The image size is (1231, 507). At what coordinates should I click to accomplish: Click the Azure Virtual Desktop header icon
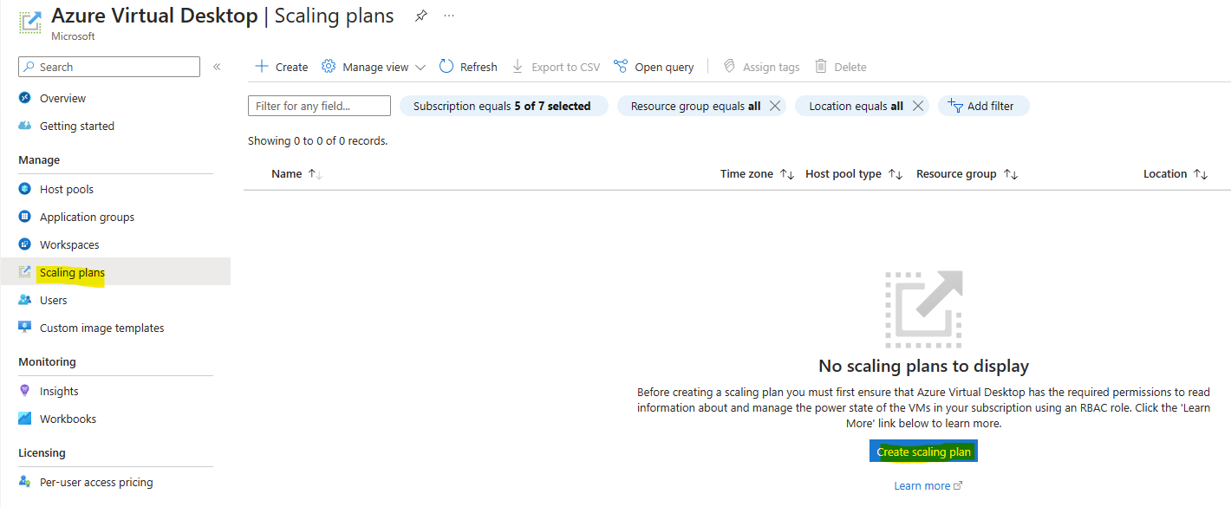coord(30,22)
